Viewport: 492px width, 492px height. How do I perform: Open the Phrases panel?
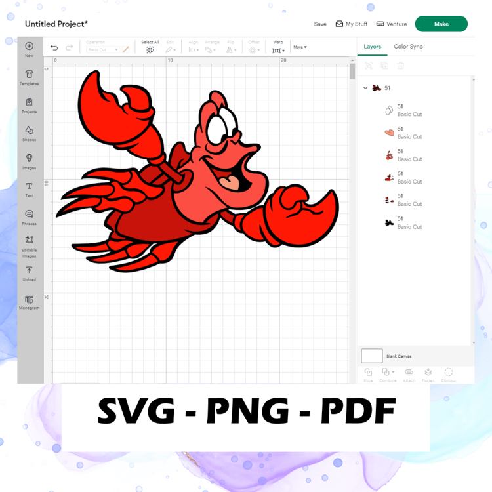(29, 217)
